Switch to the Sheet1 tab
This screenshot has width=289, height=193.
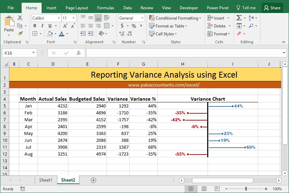tap(46, 180)
